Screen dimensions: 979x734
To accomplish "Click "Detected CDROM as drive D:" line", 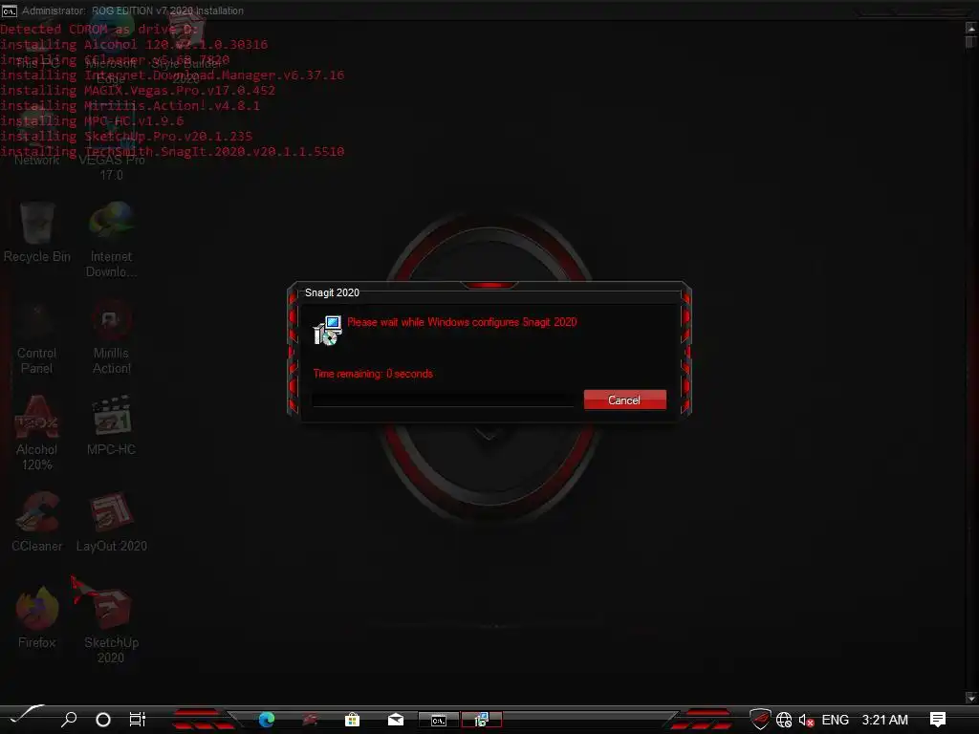I will (99, 30).
